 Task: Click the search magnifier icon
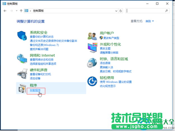(167, 11)
